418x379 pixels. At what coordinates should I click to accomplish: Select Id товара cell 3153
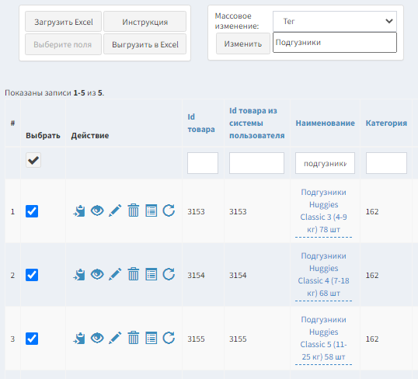tap(196, 211)
